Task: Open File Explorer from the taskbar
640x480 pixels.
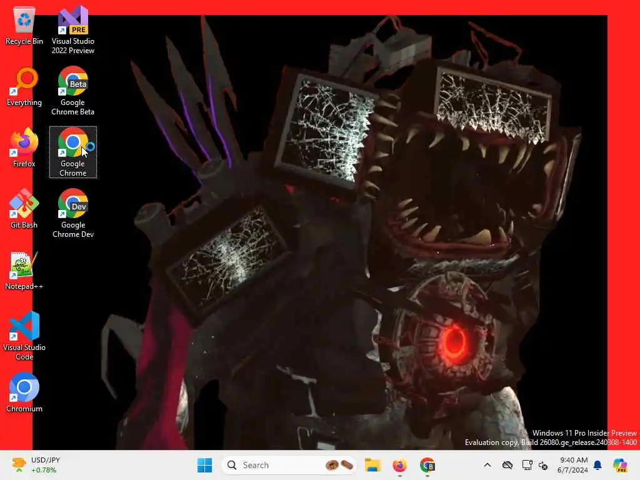Action: [372, 465]
